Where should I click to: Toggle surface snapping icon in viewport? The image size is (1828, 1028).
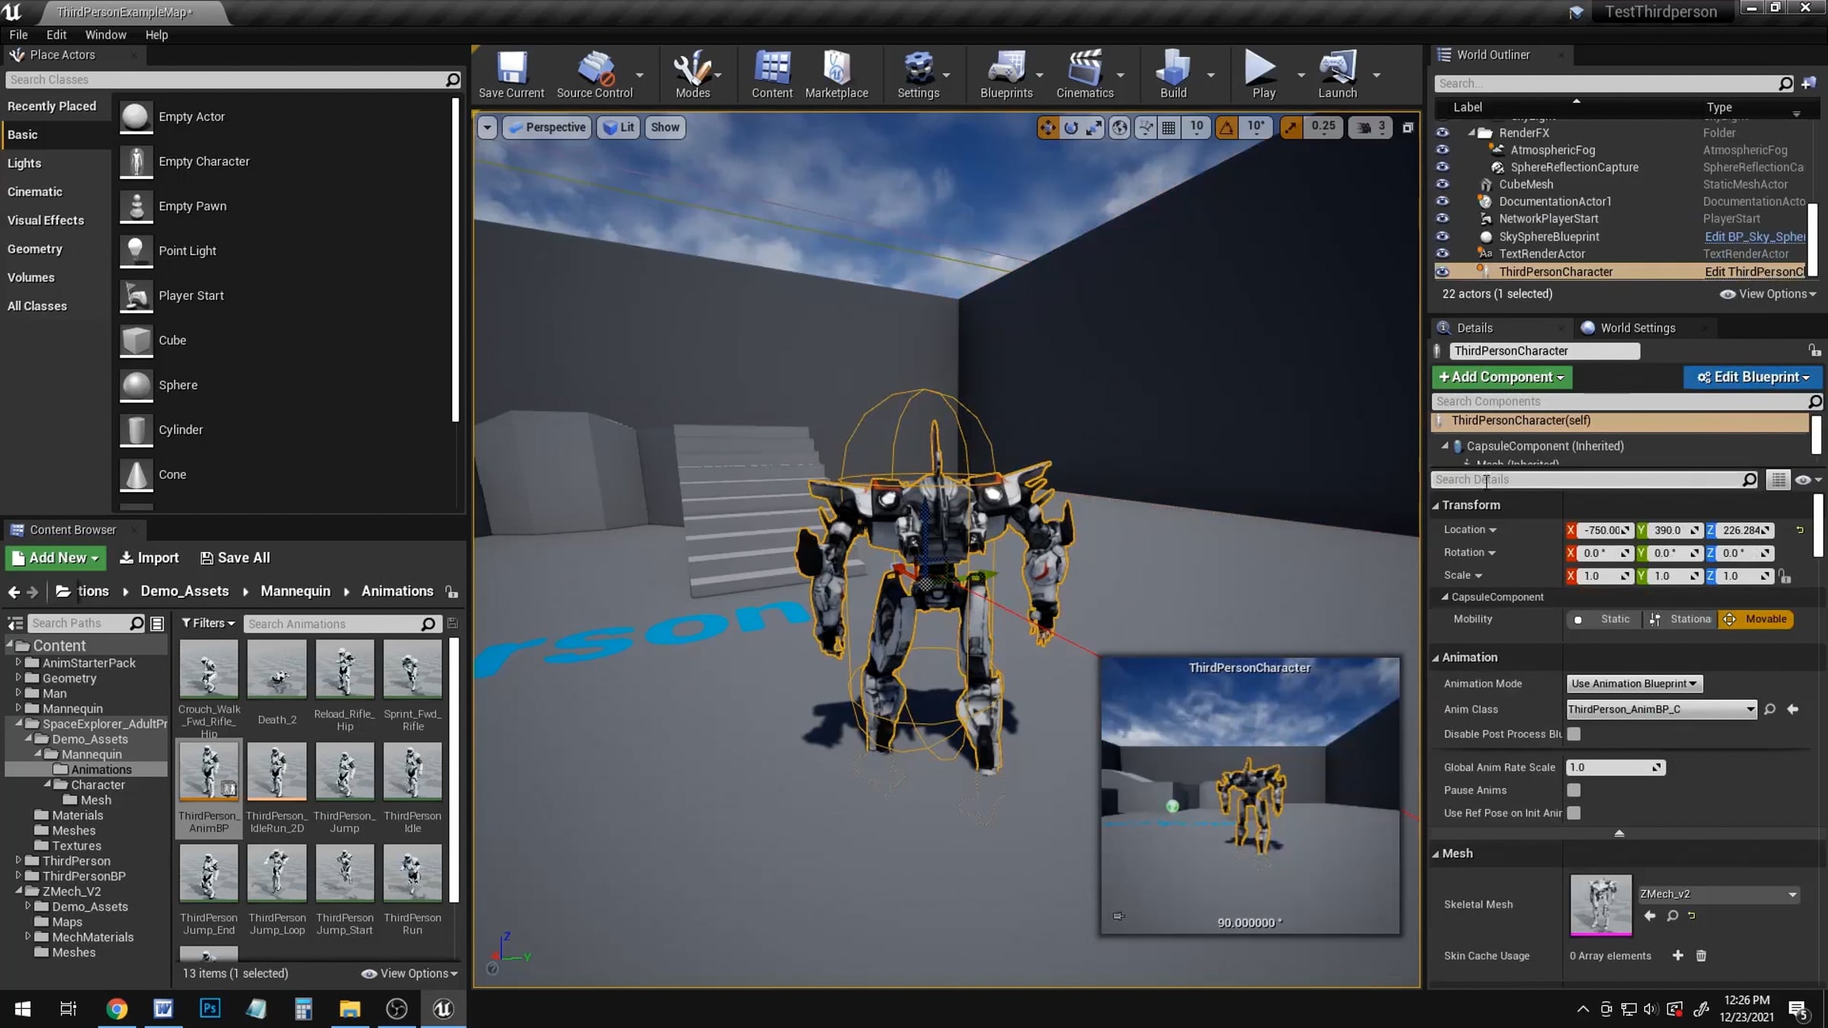1145,128
